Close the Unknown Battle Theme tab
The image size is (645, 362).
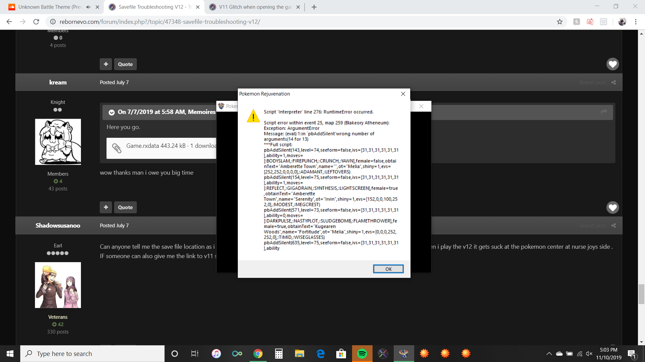click(97, 7)
